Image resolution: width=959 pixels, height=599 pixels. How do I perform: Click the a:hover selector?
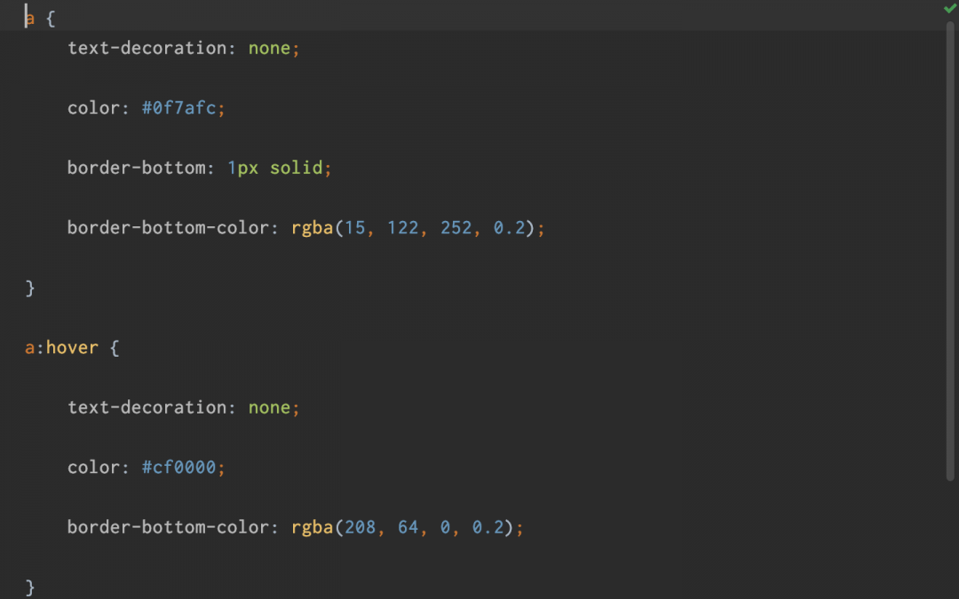[x=60, y=348]
